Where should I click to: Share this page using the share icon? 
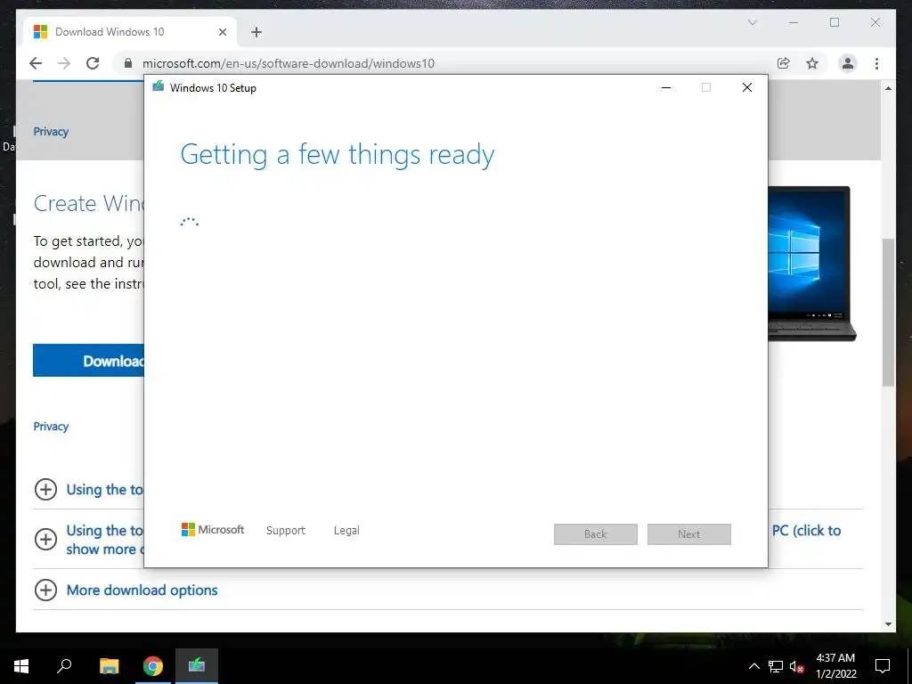tap(784, 63)
